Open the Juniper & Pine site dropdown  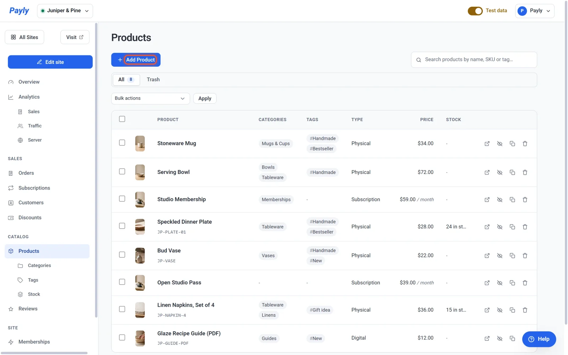(65, 11)
